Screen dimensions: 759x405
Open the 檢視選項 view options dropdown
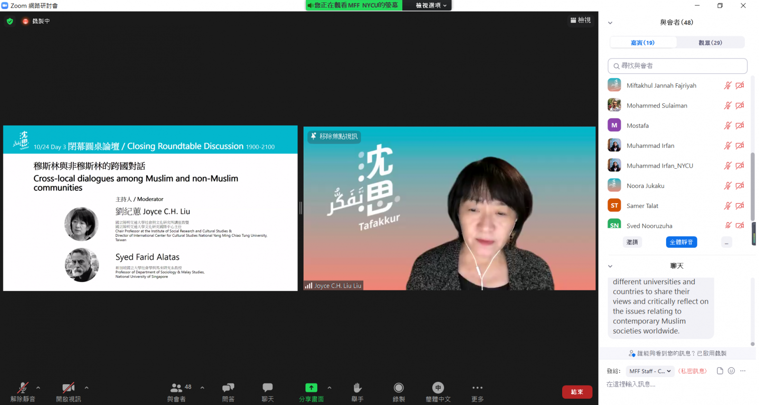[x=431, y=5]
